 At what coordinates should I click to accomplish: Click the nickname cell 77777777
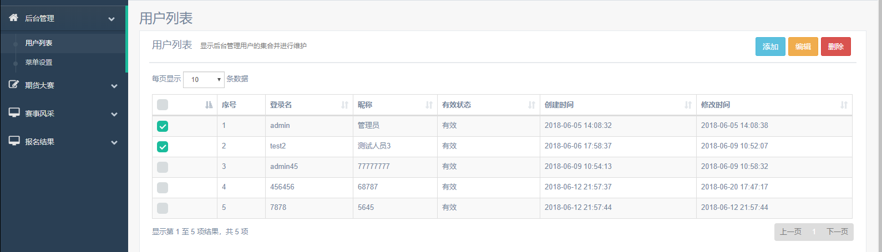click(x=374, y=166)
